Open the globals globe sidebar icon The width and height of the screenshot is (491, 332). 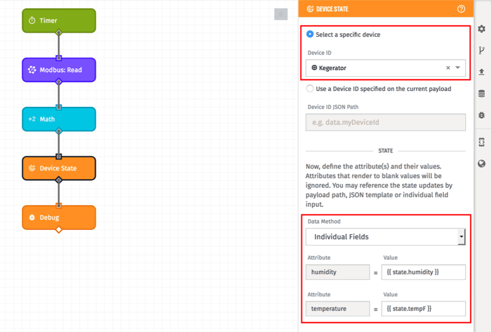click(481, 163)
